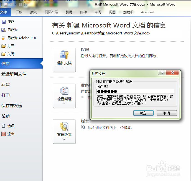Image resolution: width=191 pixels, height=181 pixels.
Task: Switch to the 邮件 ribbon tab
Action: 83,12
